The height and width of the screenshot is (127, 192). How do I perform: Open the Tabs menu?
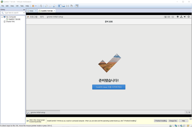22,6
